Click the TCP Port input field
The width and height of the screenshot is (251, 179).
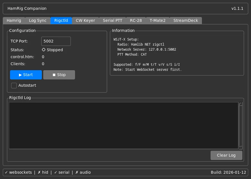[x=56, y=41]
